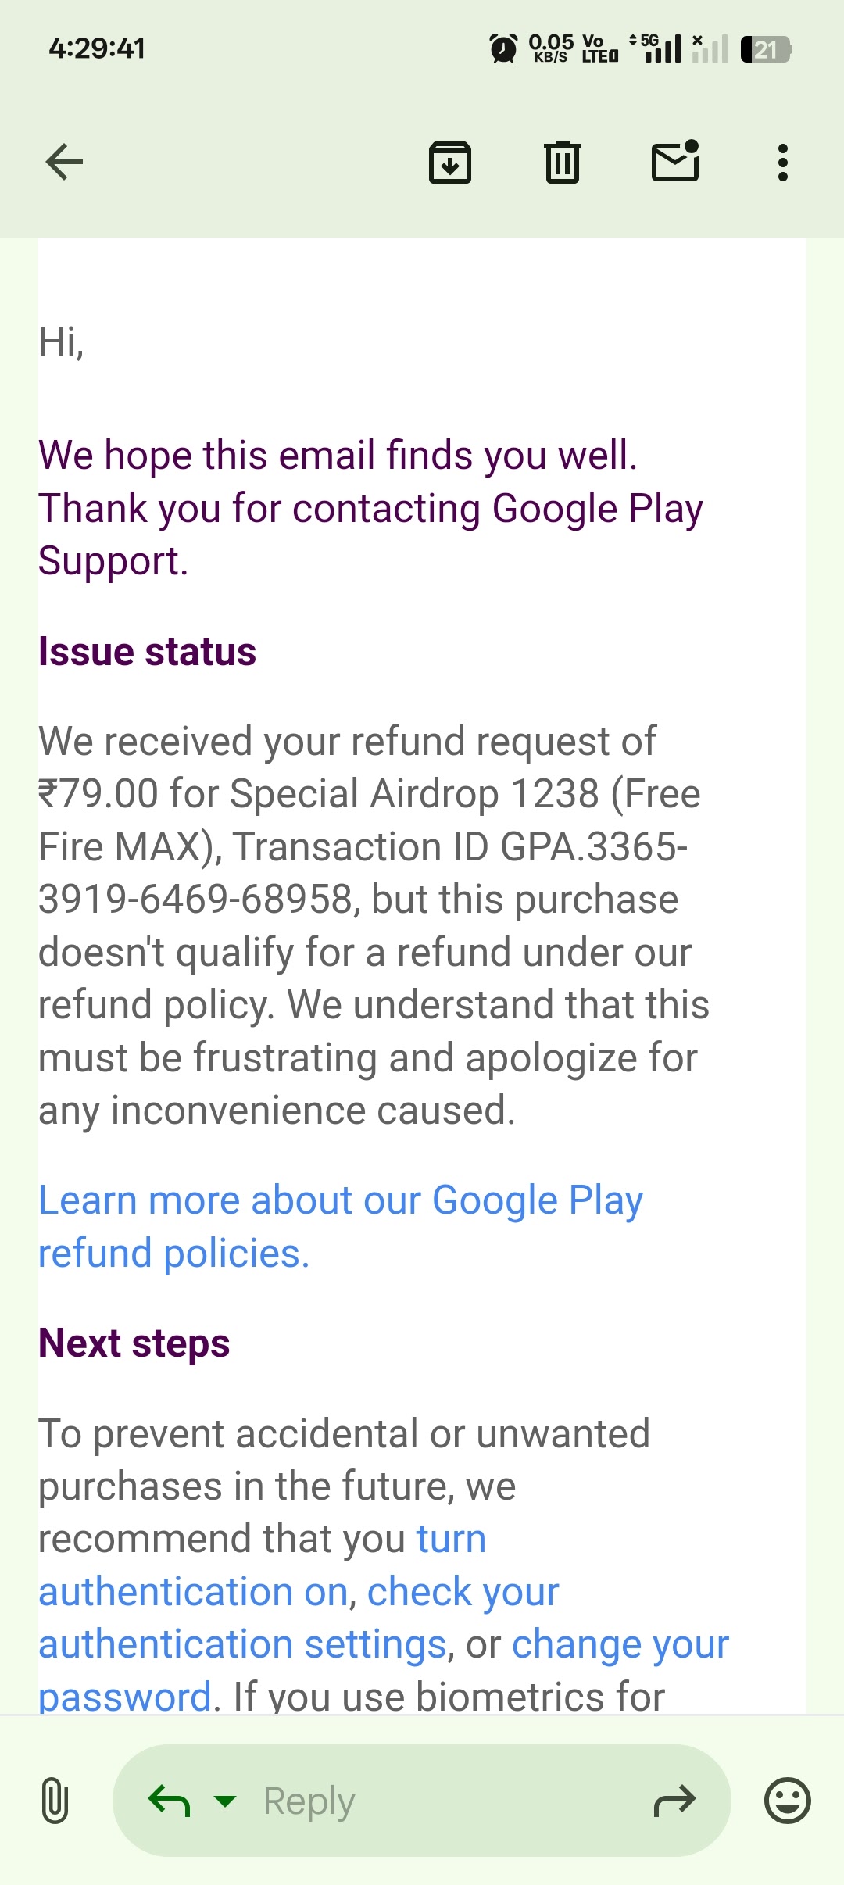This screenshot has width=844, height=1885.
Task: Tap the forward arrow icon
Action: click(674, 1801)
